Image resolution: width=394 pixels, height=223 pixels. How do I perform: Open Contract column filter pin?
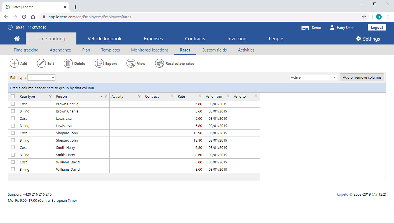[172, 96]
